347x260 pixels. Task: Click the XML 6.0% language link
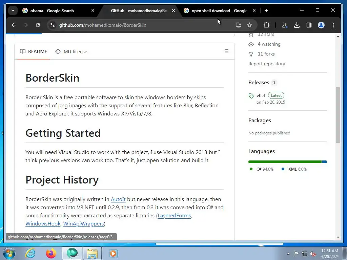point(294,169)
